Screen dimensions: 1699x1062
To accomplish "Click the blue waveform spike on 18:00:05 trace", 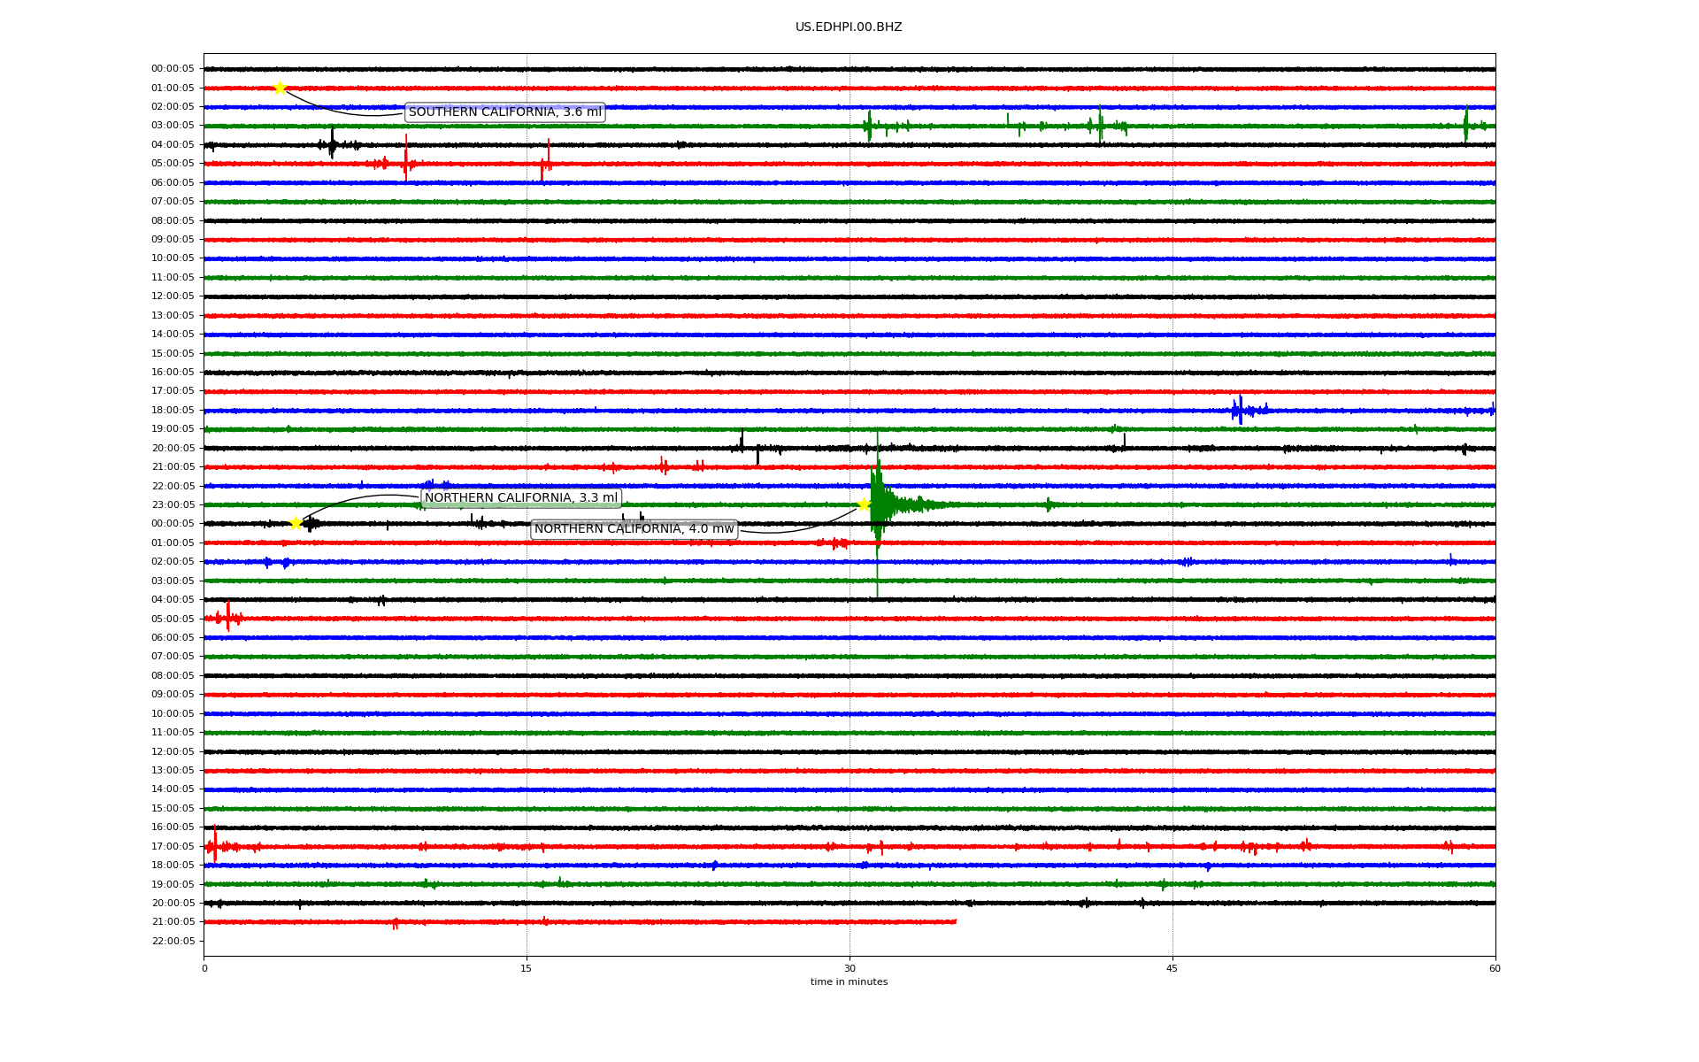I will pos(1240,410).
